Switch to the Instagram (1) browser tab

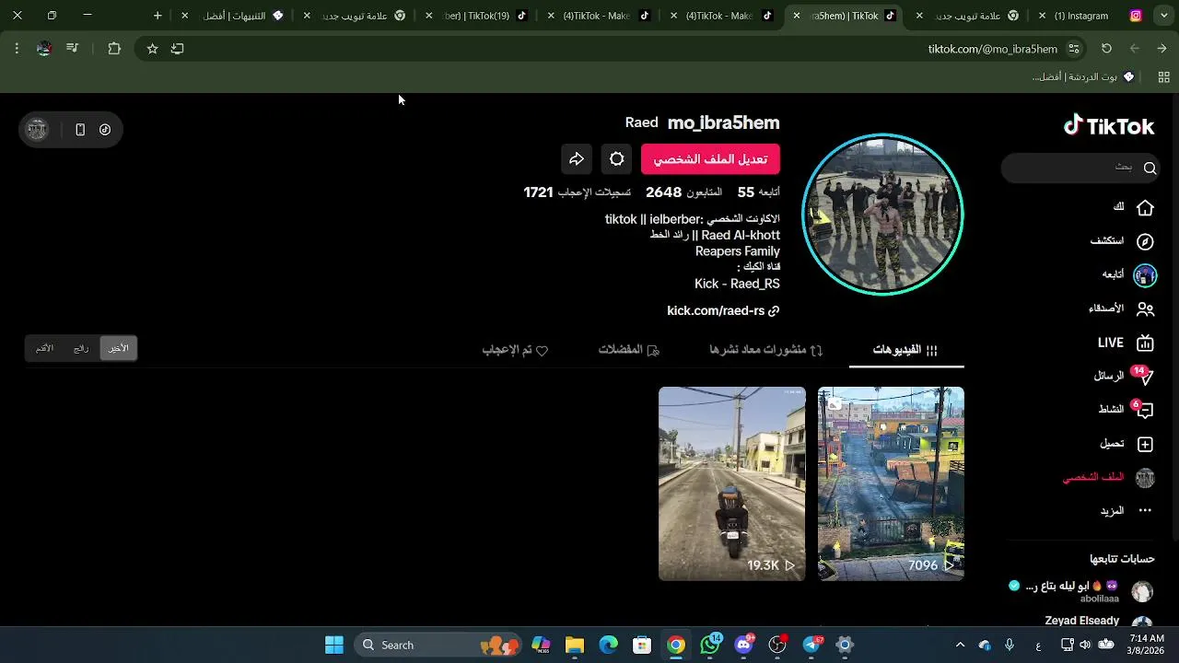tap(1092, 16)
